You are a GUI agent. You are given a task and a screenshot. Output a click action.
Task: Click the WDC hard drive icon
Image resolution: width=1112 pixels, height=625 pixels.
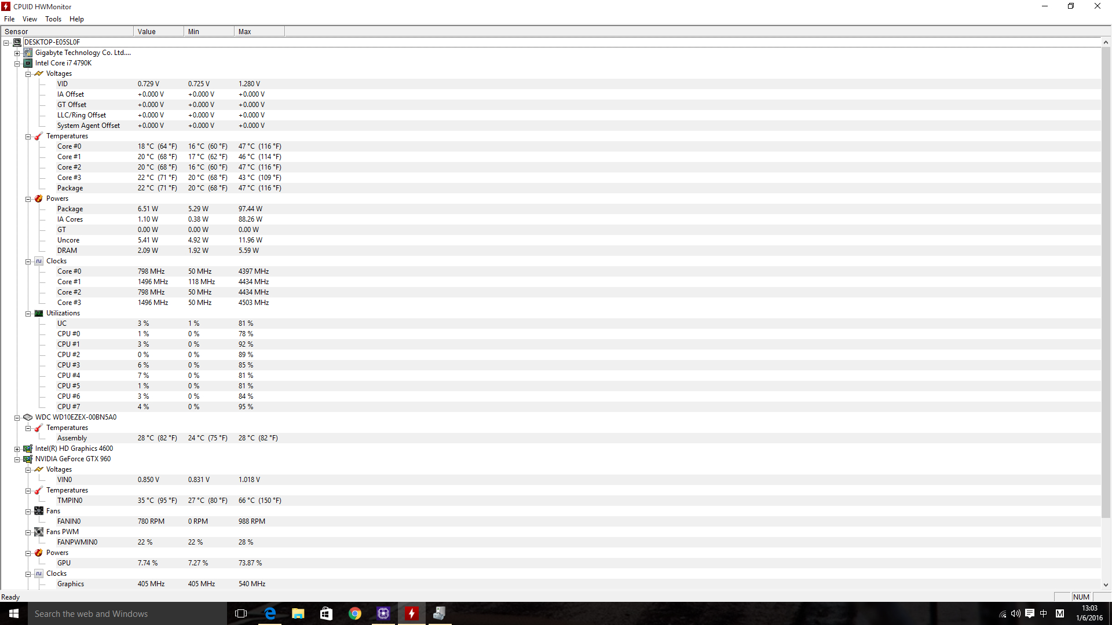coord(28,417)
